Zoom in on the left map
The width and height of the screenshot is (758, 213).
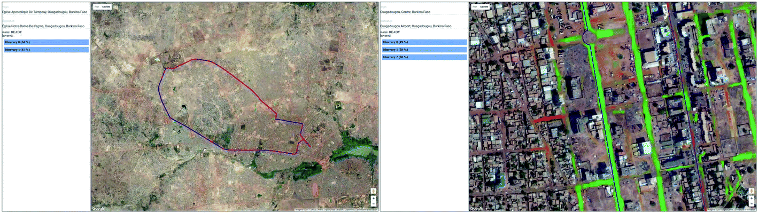[373, 198]
